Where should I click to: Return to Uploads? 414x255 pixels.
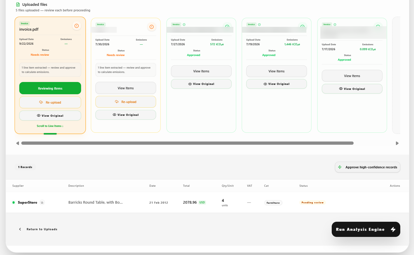(x=38, y=229)
